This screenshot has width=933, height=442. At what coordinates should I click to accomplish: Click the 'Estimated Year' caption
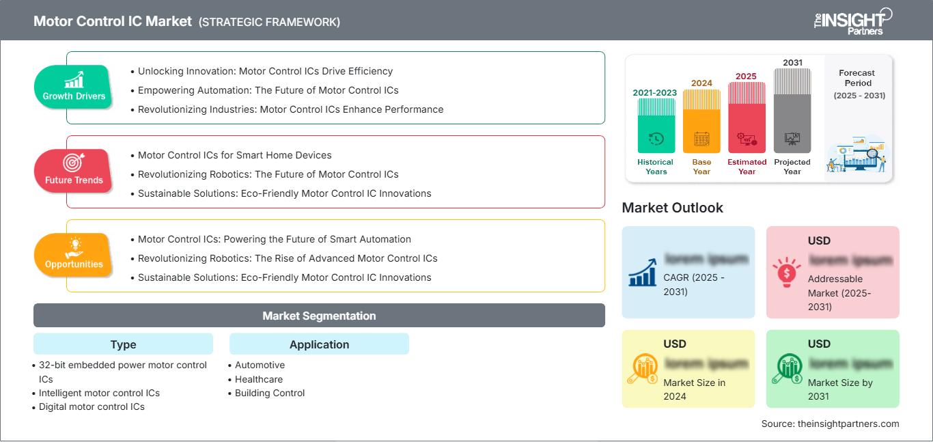click(747, 167)
